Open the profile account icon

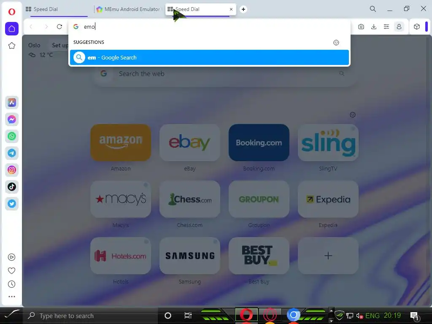tap(399, 27)
